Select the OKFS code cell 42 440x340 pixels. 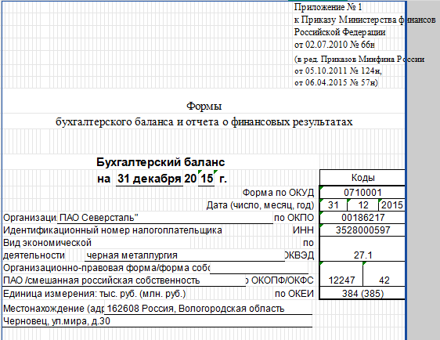pyautogui.click(x=384, y=274)
